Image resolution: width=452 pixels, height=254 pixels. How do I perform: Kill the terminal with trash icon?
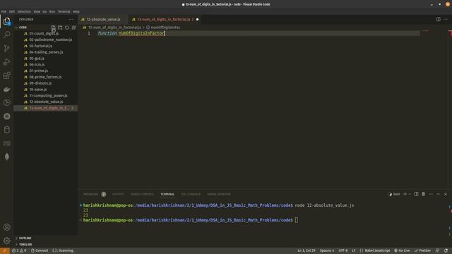coord(423,194)
